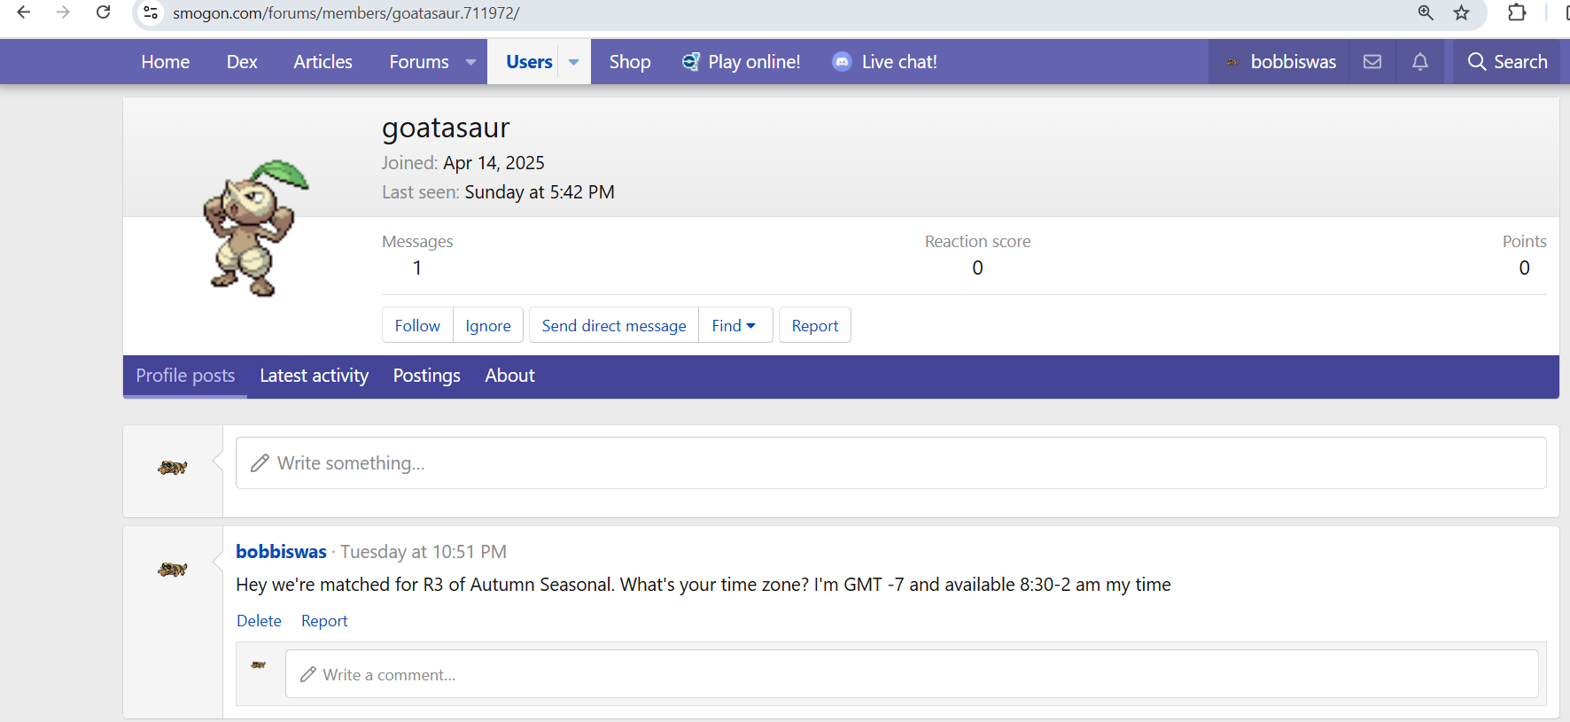The image size is (1570, 722).
Task: Open the Postings tab
Action: [x=426, y=376]
